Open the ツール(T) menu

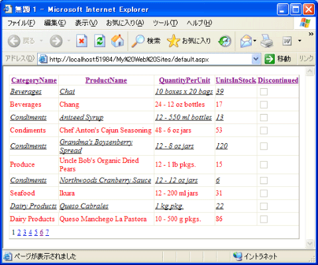[x=165, y=23]
